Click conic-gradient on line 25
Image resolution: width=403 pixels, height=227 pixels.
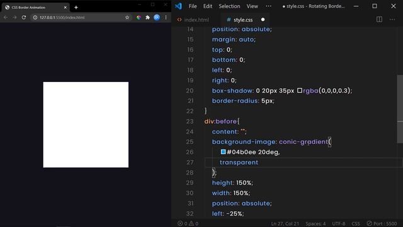point(304,142)
